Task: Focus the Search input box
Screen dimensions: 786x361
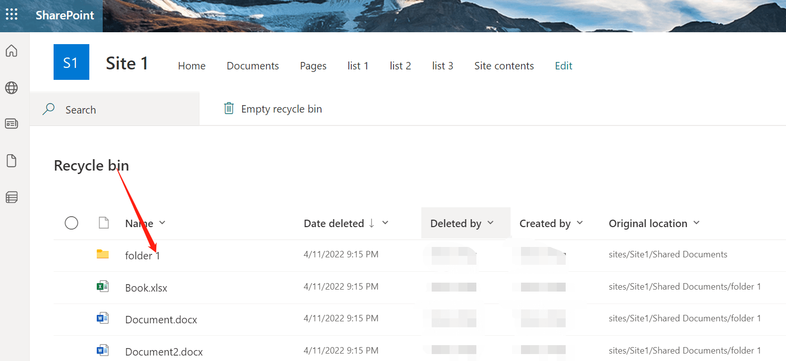Action: click(x=115, y=109)
